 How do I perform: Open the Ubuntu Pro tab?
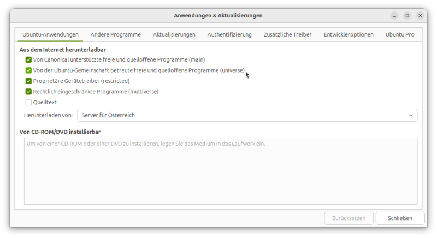[x=400, y=34]
